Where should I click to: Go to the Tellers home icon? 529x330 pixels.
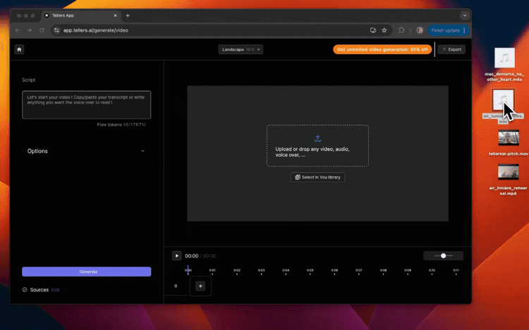[19, 49]
